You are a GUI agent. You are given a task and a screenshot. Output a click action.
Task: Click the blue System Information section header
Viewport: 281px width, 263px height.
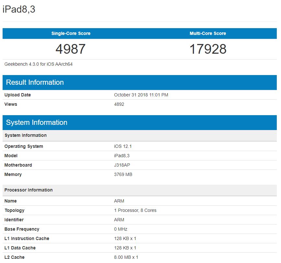pyautogui.click(x=140, y=123)
